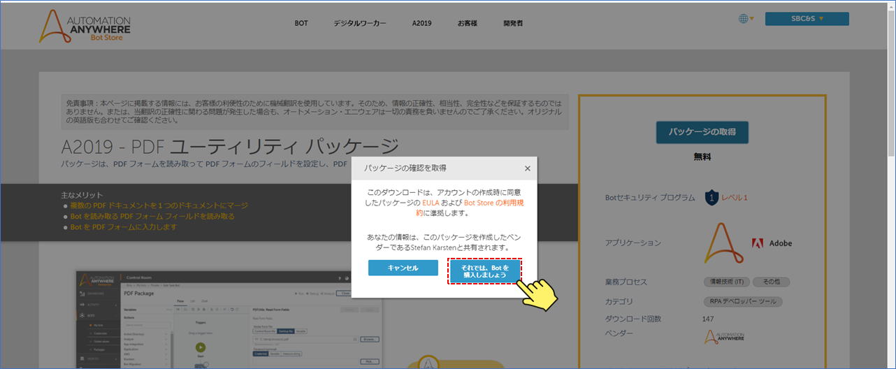Click the 主なメリット heading
Screen dimensions: 896x369
click(82, 195)
